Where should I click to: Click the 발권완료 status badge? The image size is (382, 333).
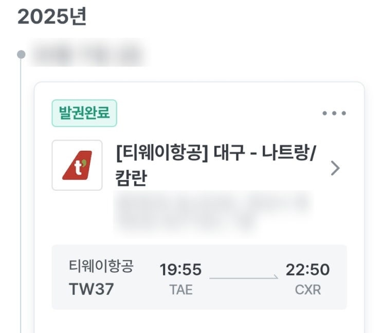tap(84, 113)
